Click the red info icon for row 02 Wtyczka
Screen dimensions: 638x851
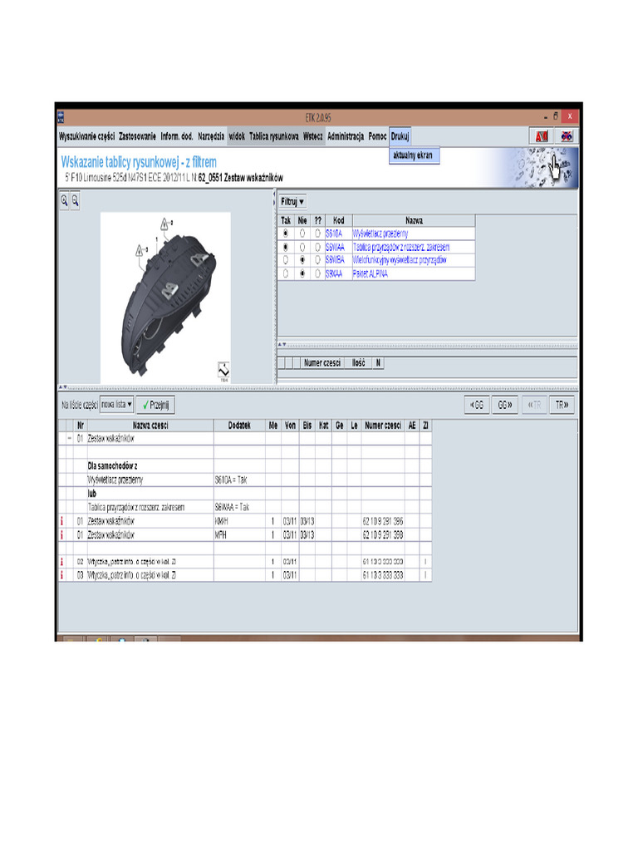point(61,563)
